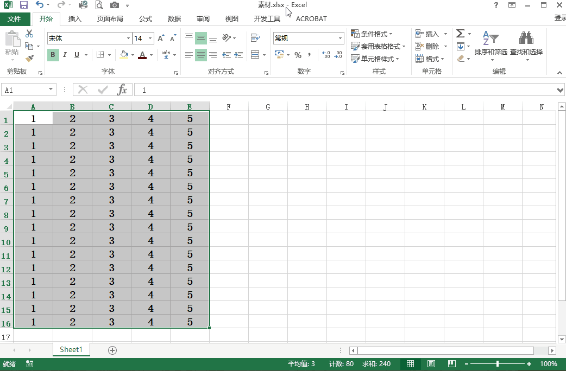Collapse the ribbon with the arrow

tap(559, 73)
